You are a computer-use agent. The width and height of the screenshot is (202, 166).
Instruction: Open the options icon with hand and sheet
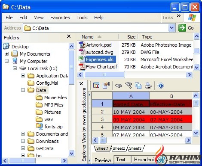106,86
